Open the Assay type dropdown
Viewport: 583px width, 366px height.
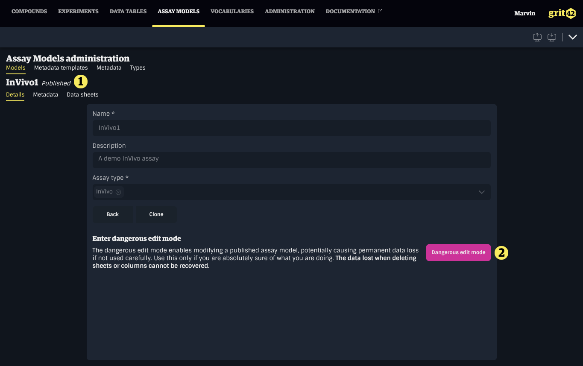292,192
